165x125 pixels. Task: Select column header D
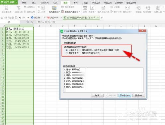pos(63,26)
